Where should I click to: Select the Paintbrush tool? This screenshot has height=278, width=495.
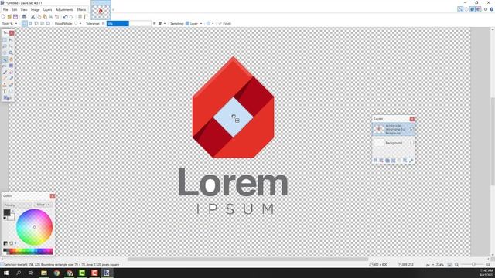coord(5,72)
